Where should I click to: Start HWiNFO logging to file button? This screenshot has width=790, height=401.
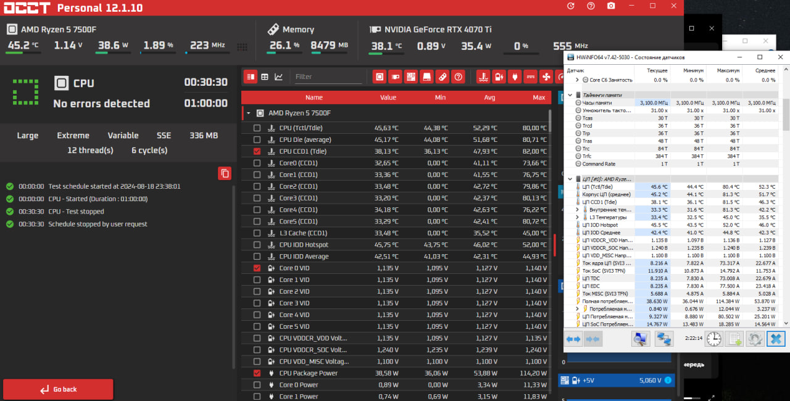pos(734,339)
